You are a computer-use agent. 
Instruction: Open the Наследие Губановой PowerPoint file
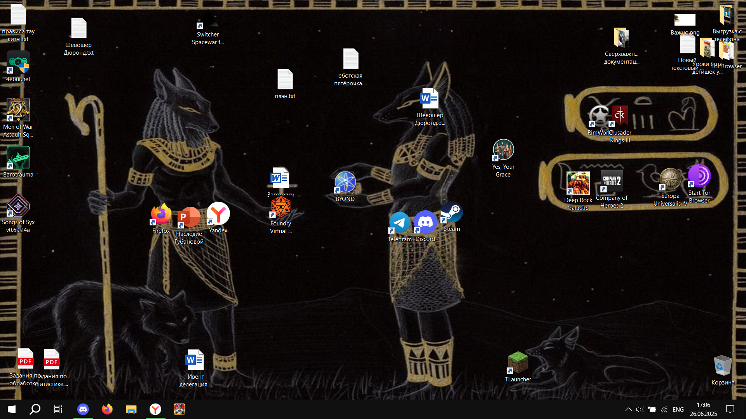point(189,218)
